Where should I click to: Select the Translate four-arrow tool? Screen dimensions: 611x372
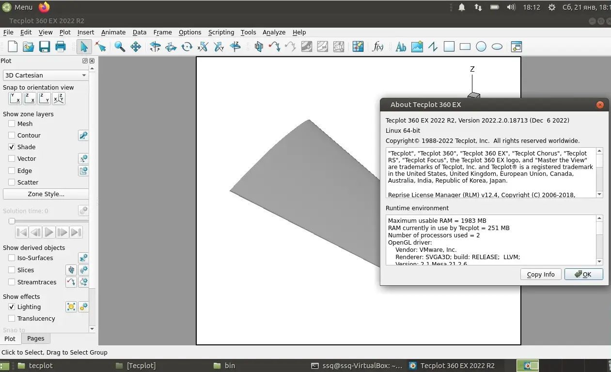point(136,47)
